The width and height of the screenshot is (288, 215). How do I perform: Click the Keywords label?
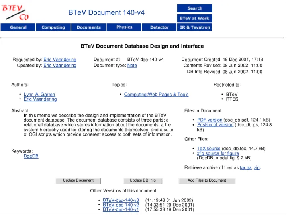(22, 151)
